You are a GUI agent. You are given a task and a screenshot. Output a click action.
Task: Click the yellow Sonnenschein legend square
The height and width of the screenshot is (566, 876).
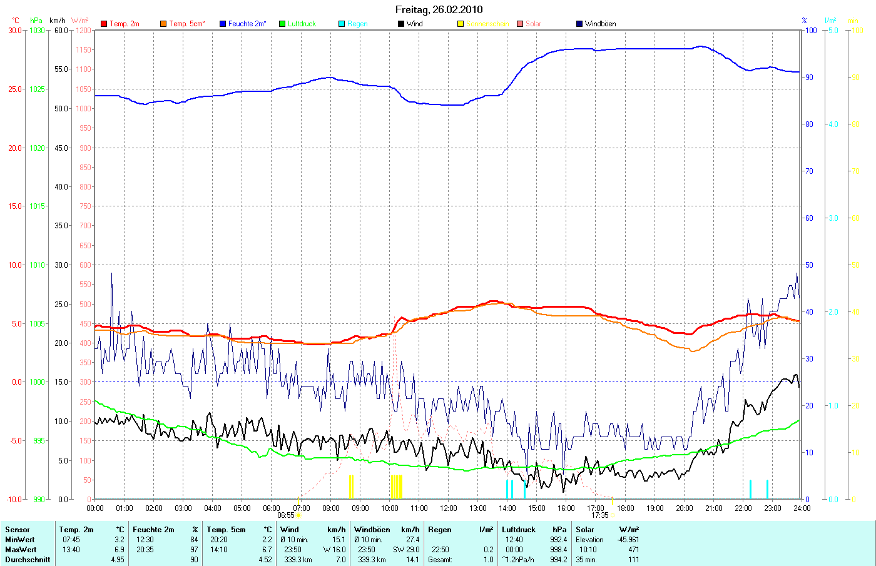(461, 24)
